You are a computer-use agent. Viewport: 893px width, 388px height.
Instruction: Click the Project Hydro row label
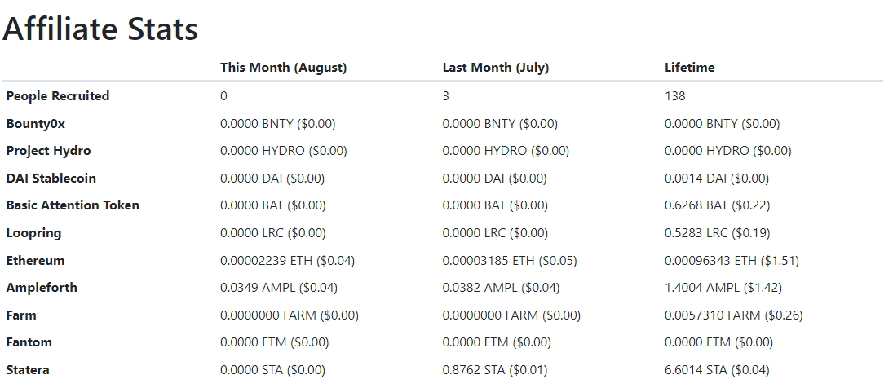pyautogui.click(x=48, y=151)
